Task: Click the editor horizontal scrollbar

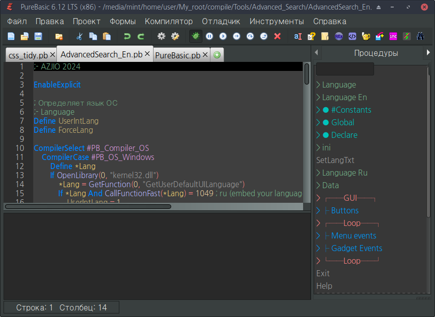Action: [88, 206]
